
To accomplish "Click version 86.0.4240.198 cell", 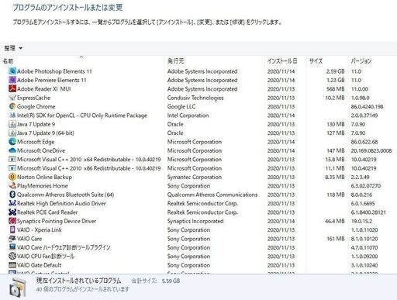I will click(367, 106).
